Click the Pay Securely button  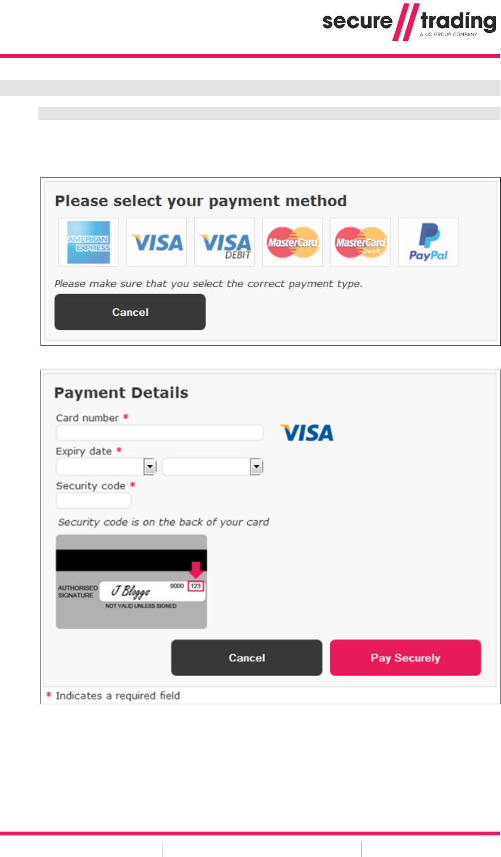[405, 657]
